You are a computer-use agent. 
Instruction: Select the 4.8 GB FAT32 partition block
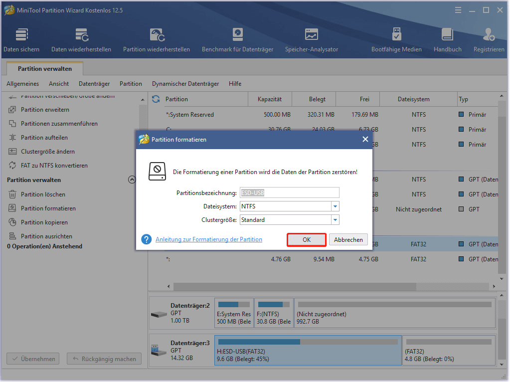pos(449,351)
